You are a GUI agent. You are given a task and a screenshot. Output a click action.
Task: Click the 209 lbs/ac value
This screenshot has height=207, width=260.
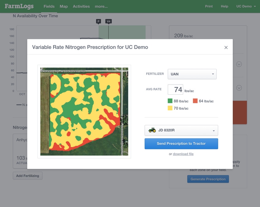coord(184,36)
